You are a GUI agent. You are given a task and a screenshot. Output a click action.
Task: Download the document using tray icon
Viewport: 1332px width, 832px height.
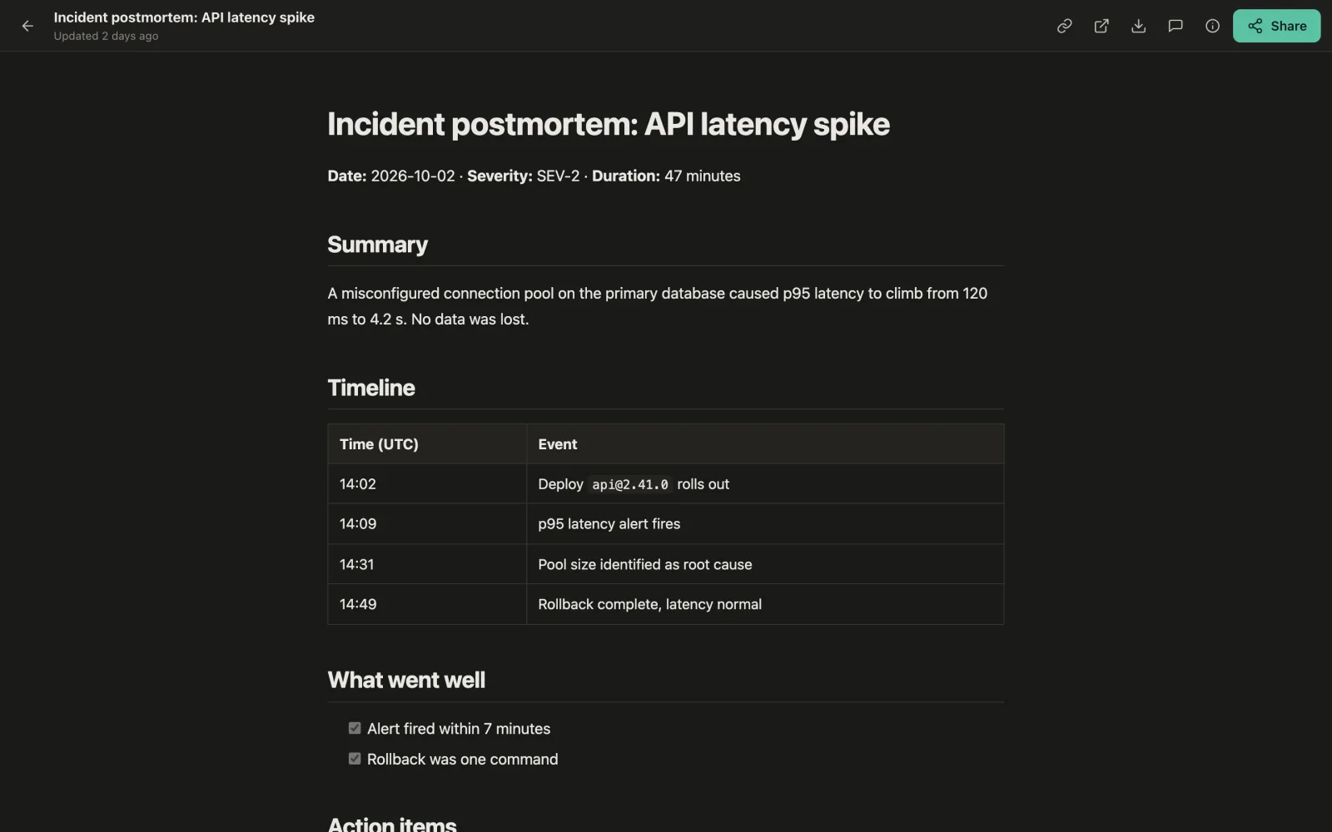1139,26
